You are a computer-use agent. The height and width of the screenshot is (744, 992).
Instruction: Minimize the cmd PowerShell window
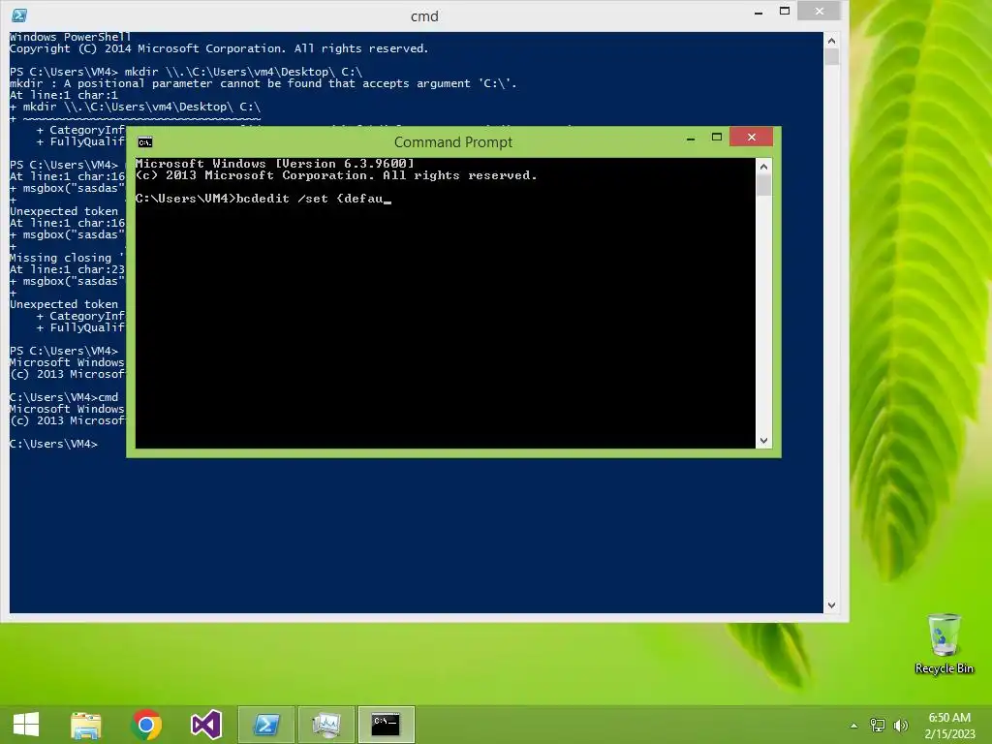pyautogui.click(x=759, y=12)
